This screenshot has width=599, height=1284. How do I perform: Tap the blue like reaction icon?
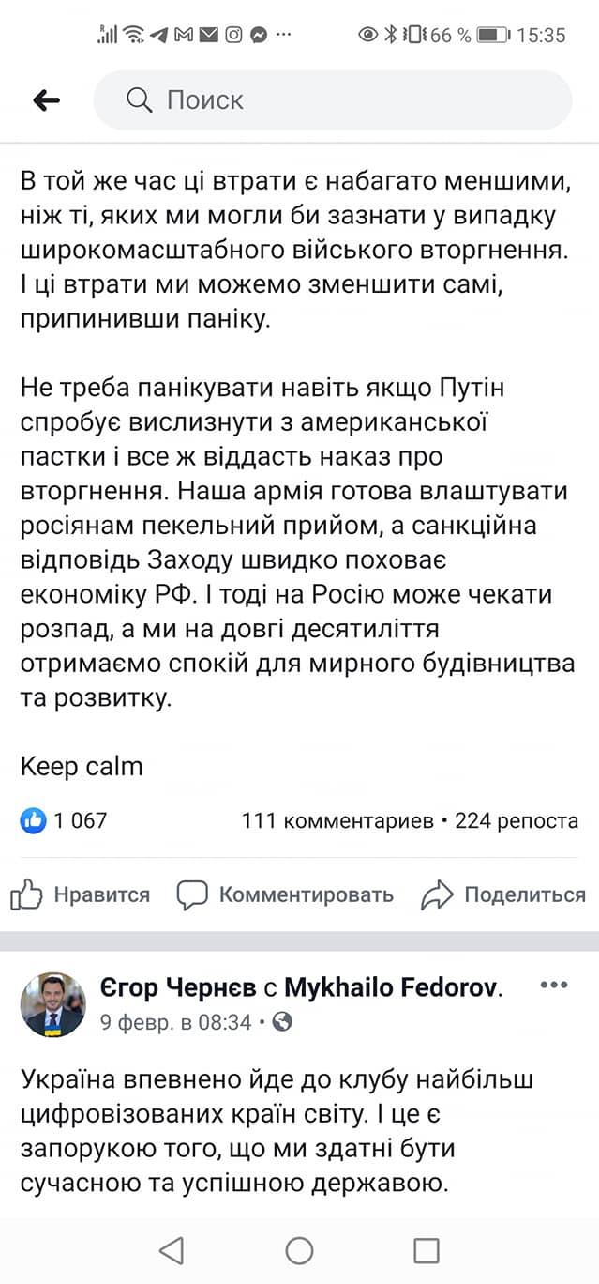33,820
